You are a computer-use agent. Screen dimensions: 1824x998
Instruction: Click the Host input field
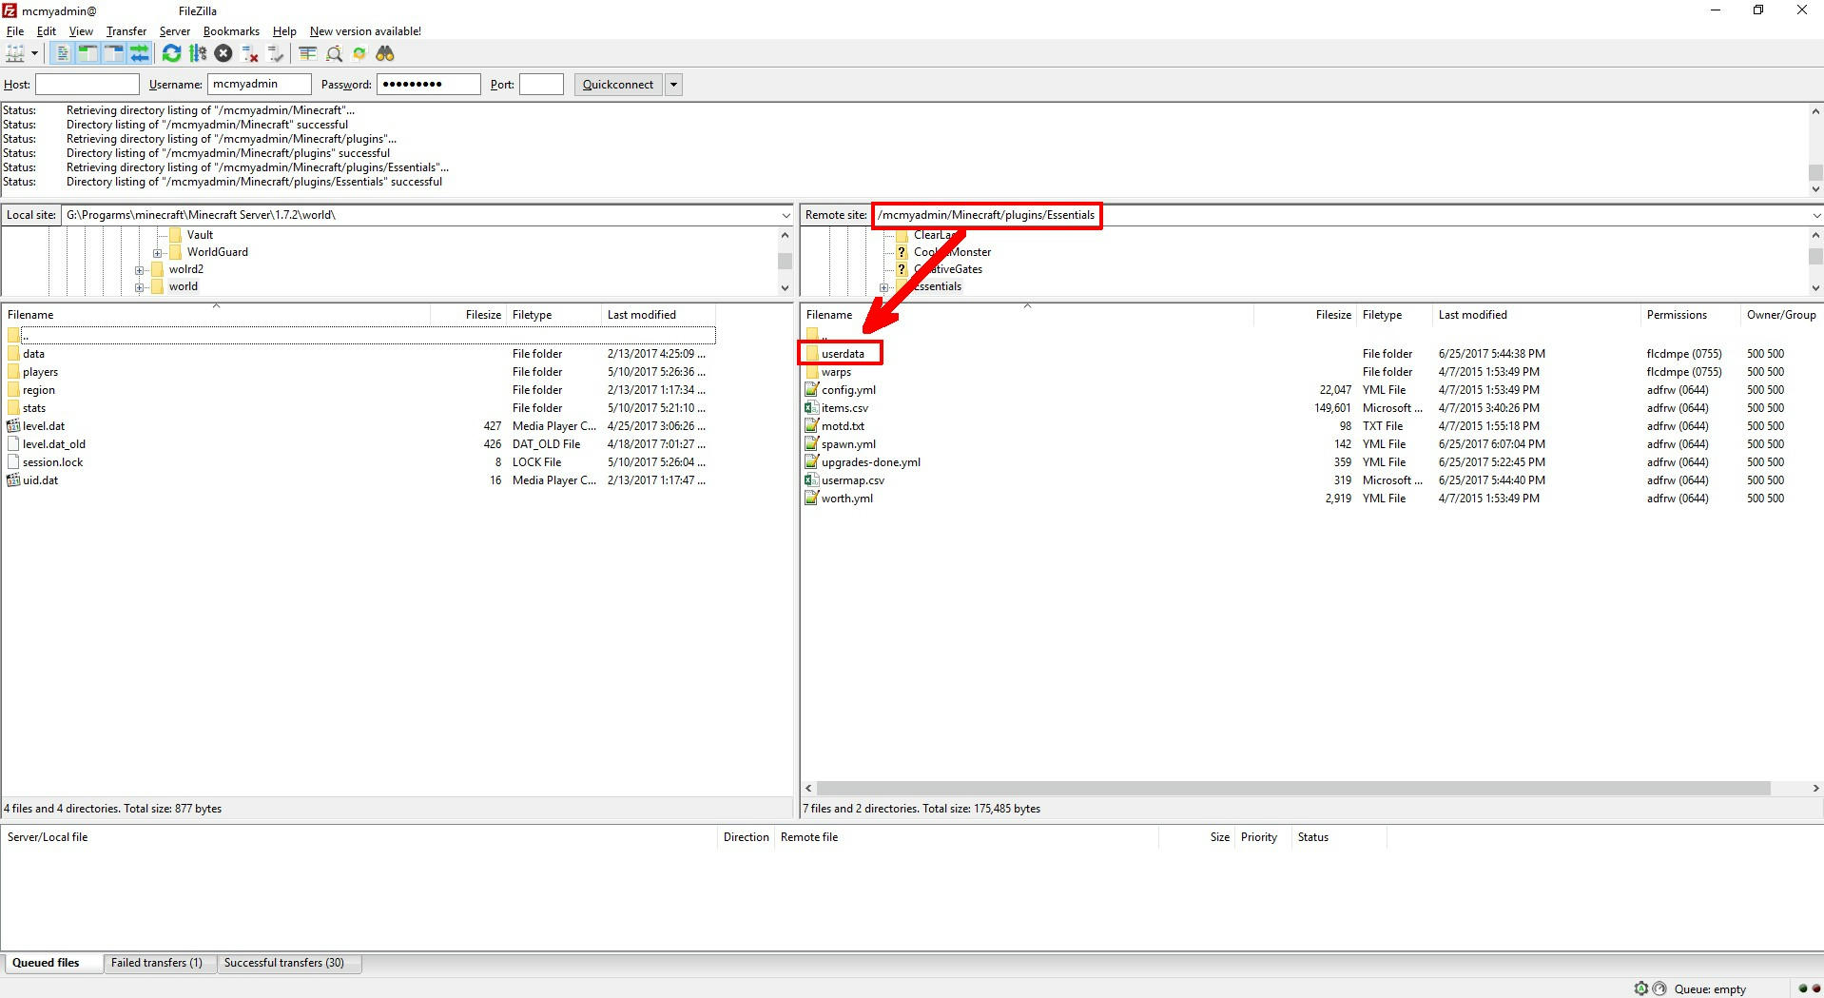click(87, 85)
